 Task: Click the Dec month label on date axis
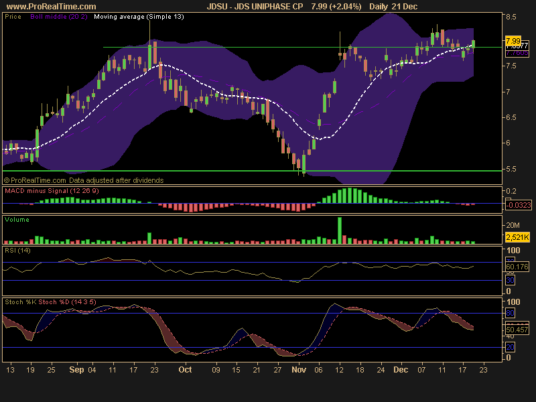pyautogui.click(x=401, y=370)
